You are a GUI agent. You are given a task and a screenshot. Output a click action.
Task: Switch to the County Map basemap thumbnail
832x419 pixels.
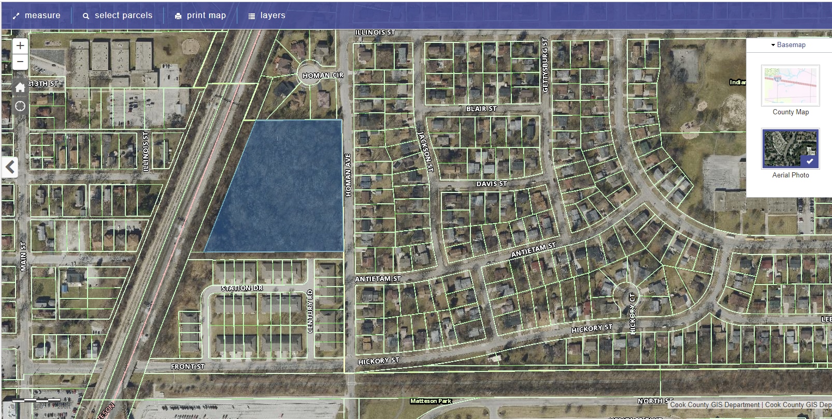(x=790, y=86)
